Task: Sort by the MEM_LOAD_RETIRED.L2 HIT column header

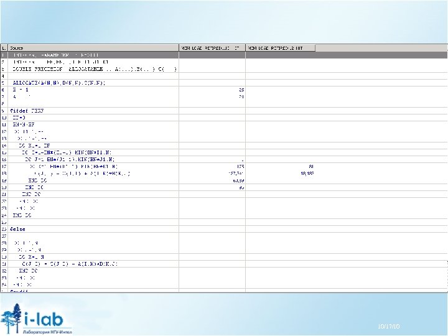Action: point(280,48)
